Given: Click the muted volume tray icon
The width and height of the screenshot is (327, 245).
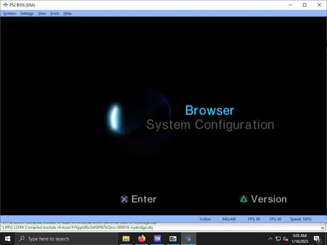Looking at the screenshot, I should pos(286,239).
